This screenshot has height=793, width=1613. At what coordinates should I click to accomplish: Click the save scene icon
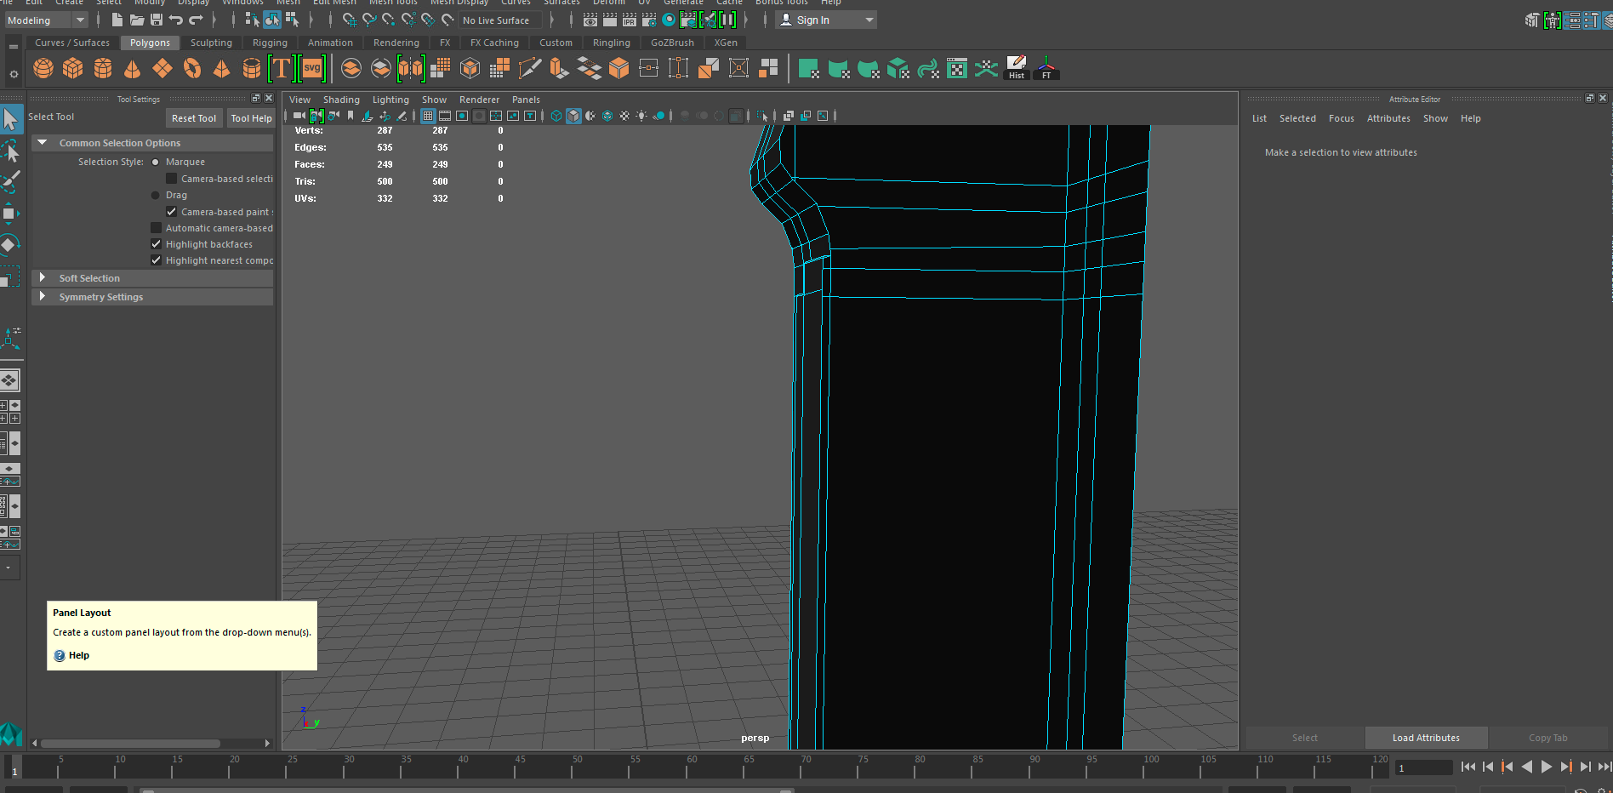(157, 20)
